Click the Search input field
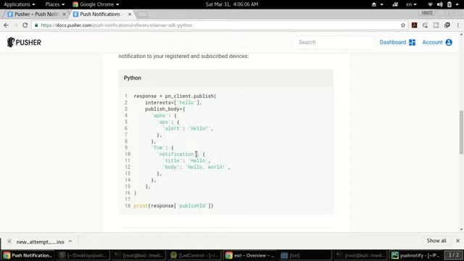Screen dimensions: 464x261 pyautogui.click(x=333, y=42)
